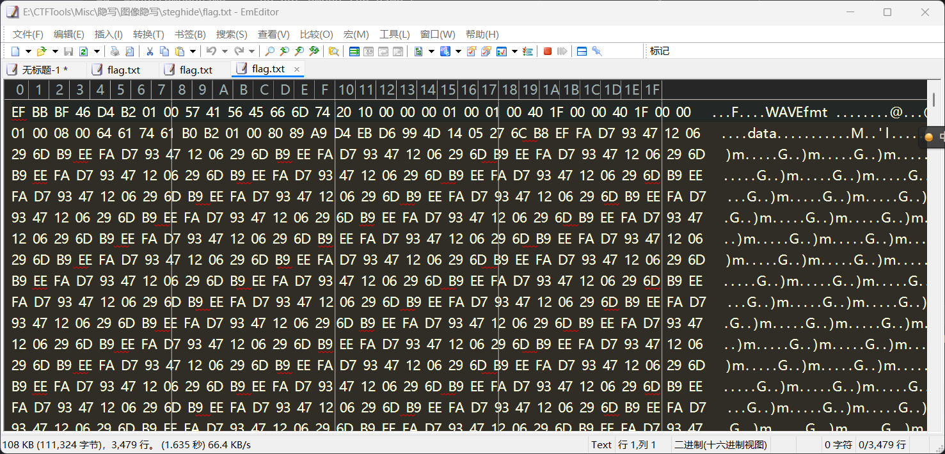
Task: Click the ABC Markers icon
Action: click(x=445, y=51)
